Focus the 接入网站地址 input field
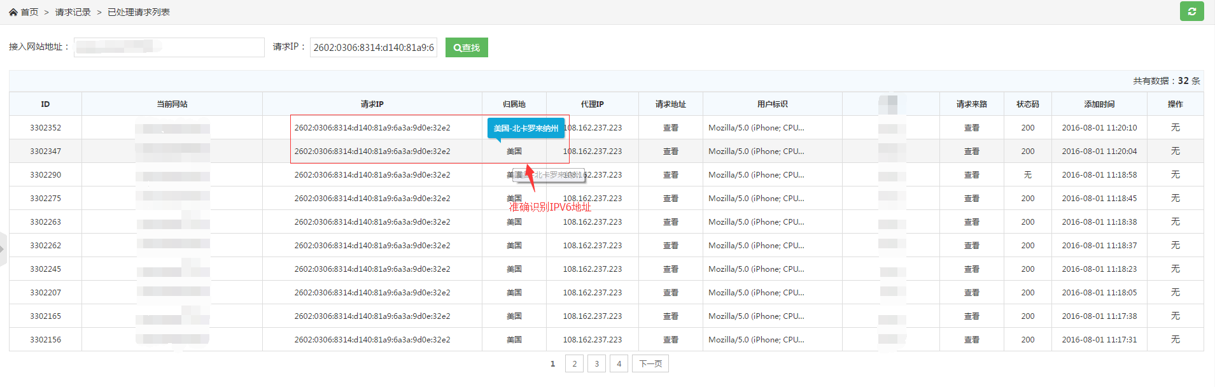The image size is (1215, 387). click(x=169, y=47)
